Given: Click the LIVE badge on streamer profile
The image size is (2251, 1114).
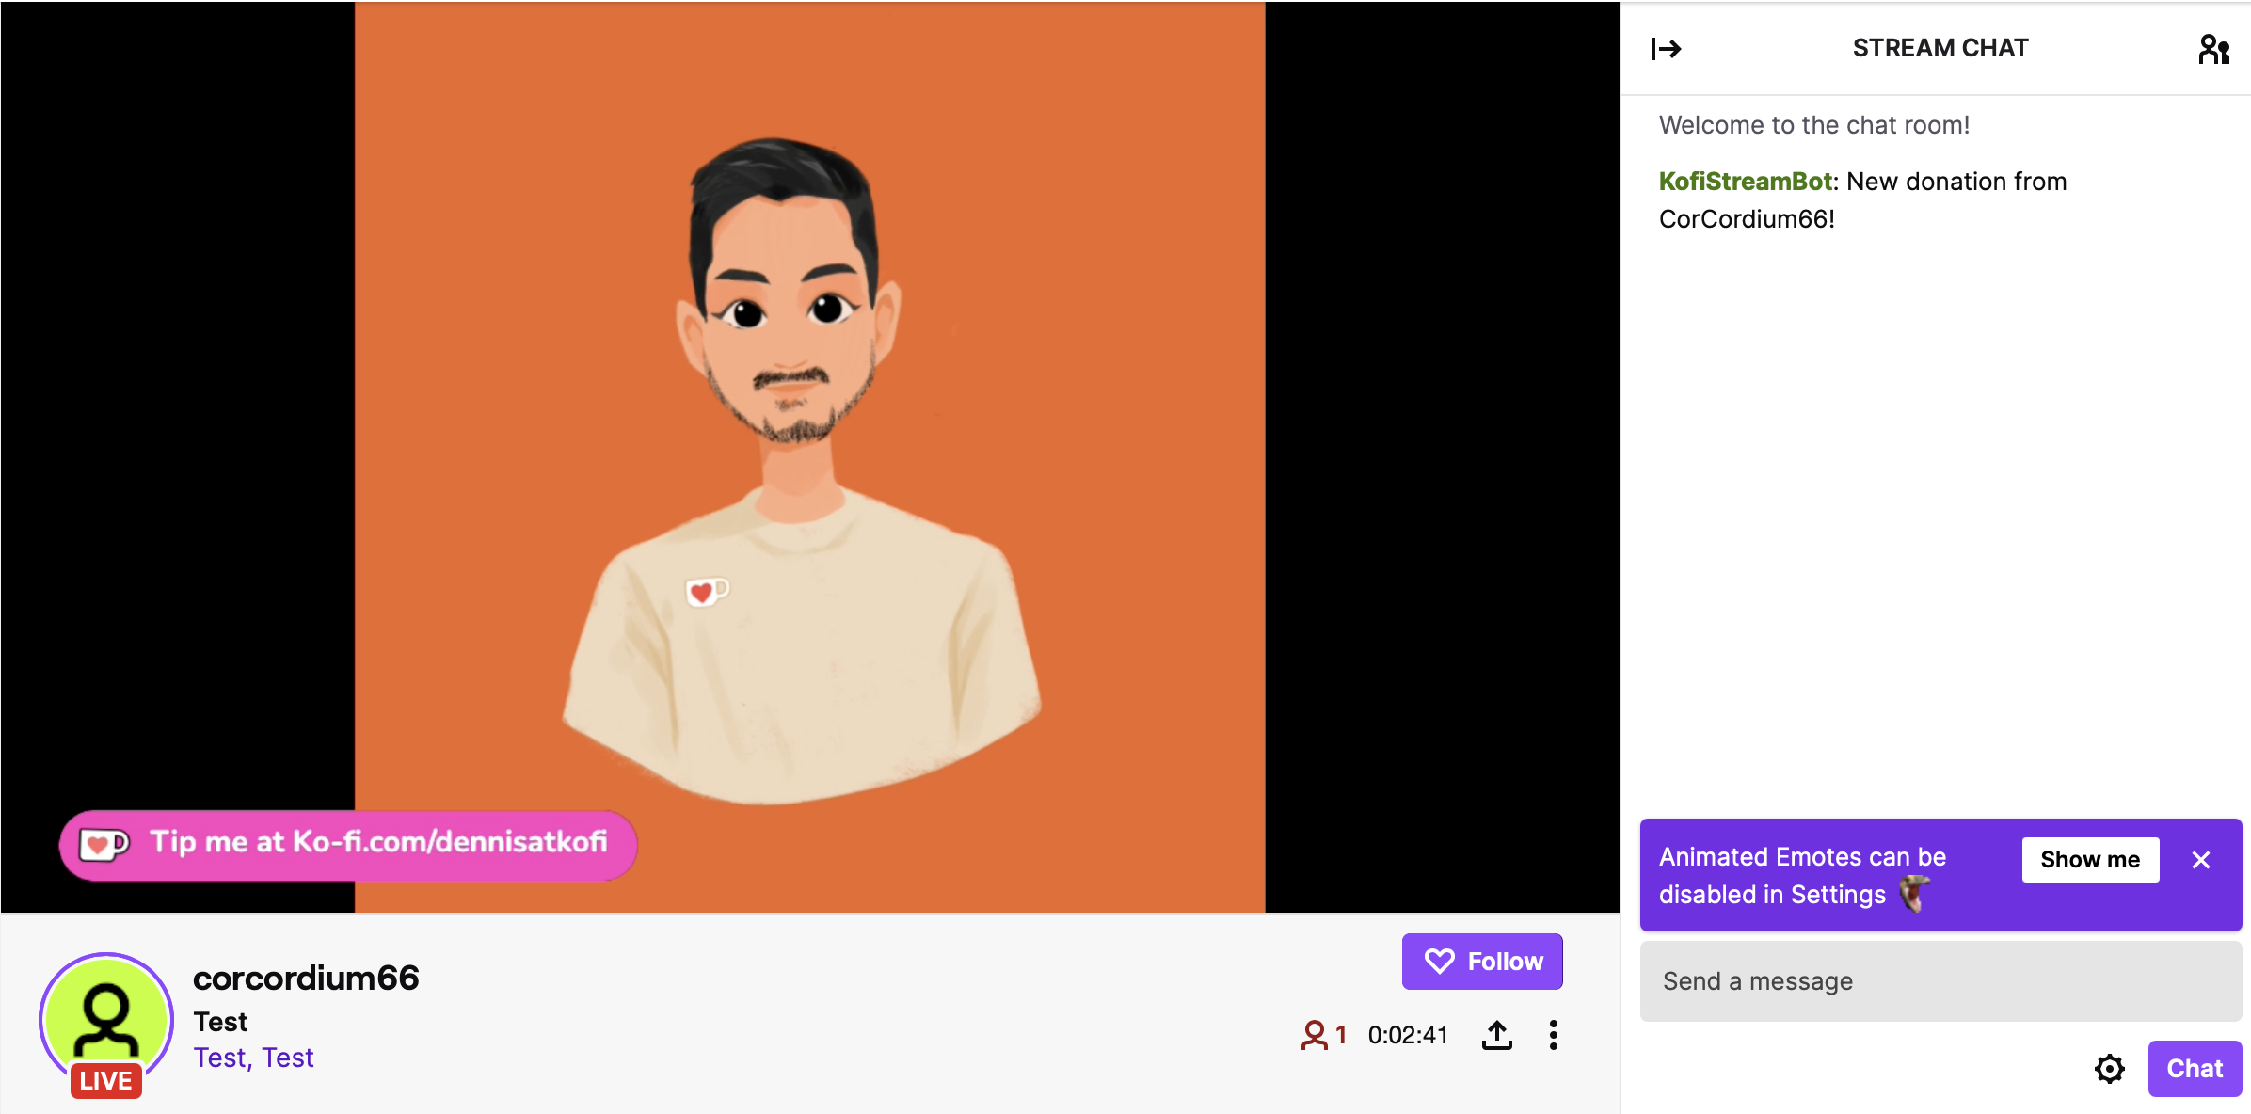Looking at the screenshot, I should click(107, 1078).
